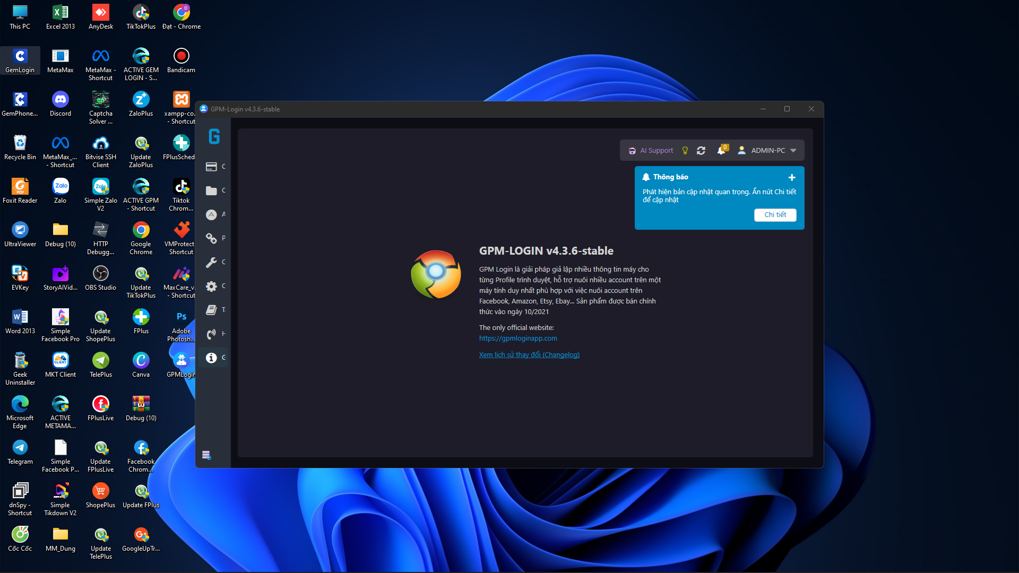Open the MetaMax desktop icon
The height and width of the screenshot is (573, 1019).
pyautogui.click(x=61, y=60)
